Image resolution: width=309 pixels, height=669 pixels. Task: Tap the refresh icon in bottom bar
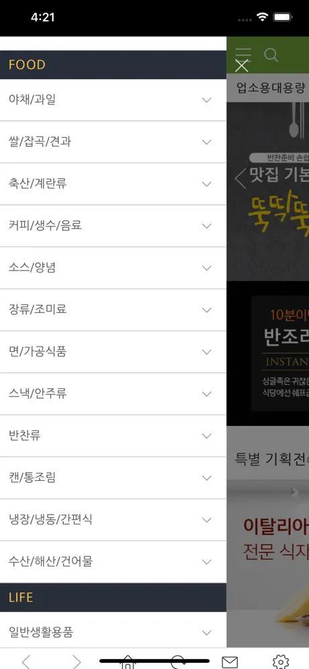[179, 662]
